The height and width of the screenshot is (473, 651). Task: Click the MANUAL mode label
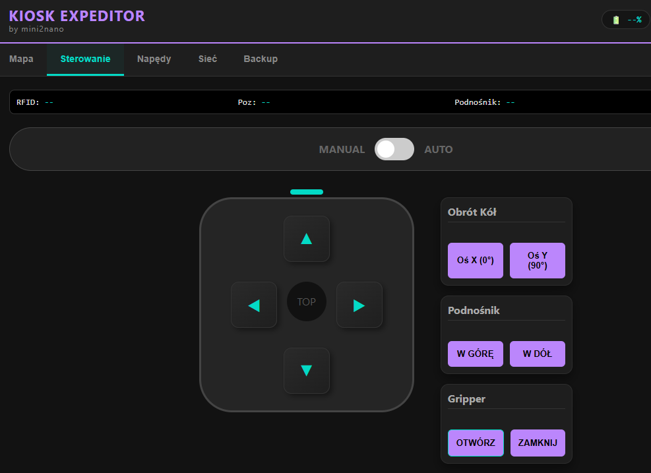tap(342, 150)
